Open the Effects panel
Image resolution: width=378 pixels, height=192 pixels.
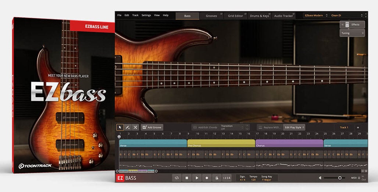pyautogui.click(x=352, y=25)
